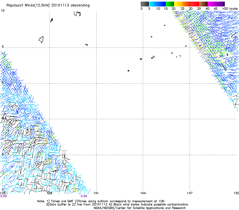239x210 pixels.
Task: Click '20151113 descending' in the title
Action: (70, 5)
